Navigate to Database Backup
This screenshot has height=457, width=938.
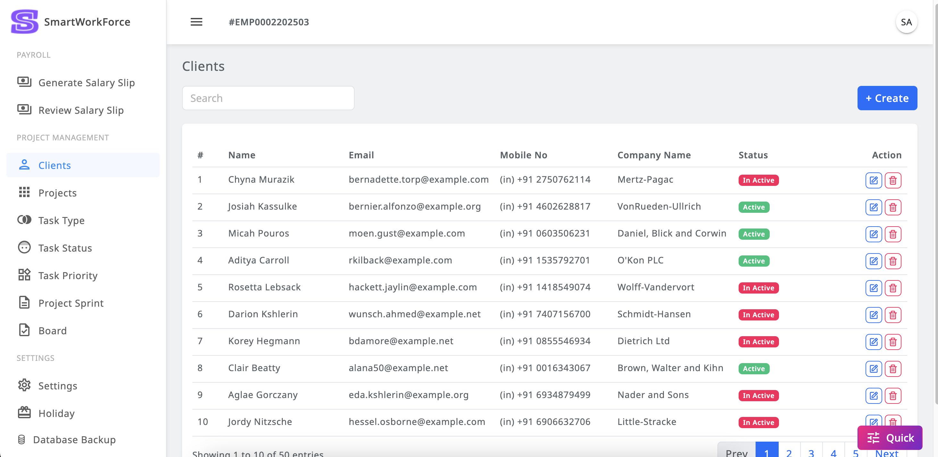coord(74,440)
